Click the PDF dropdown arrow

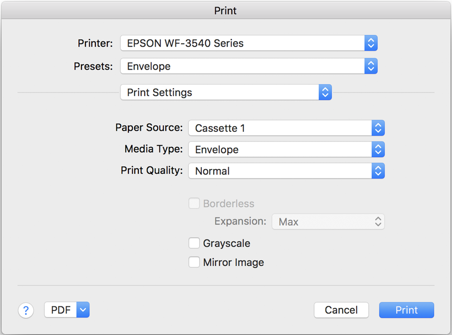83,310
